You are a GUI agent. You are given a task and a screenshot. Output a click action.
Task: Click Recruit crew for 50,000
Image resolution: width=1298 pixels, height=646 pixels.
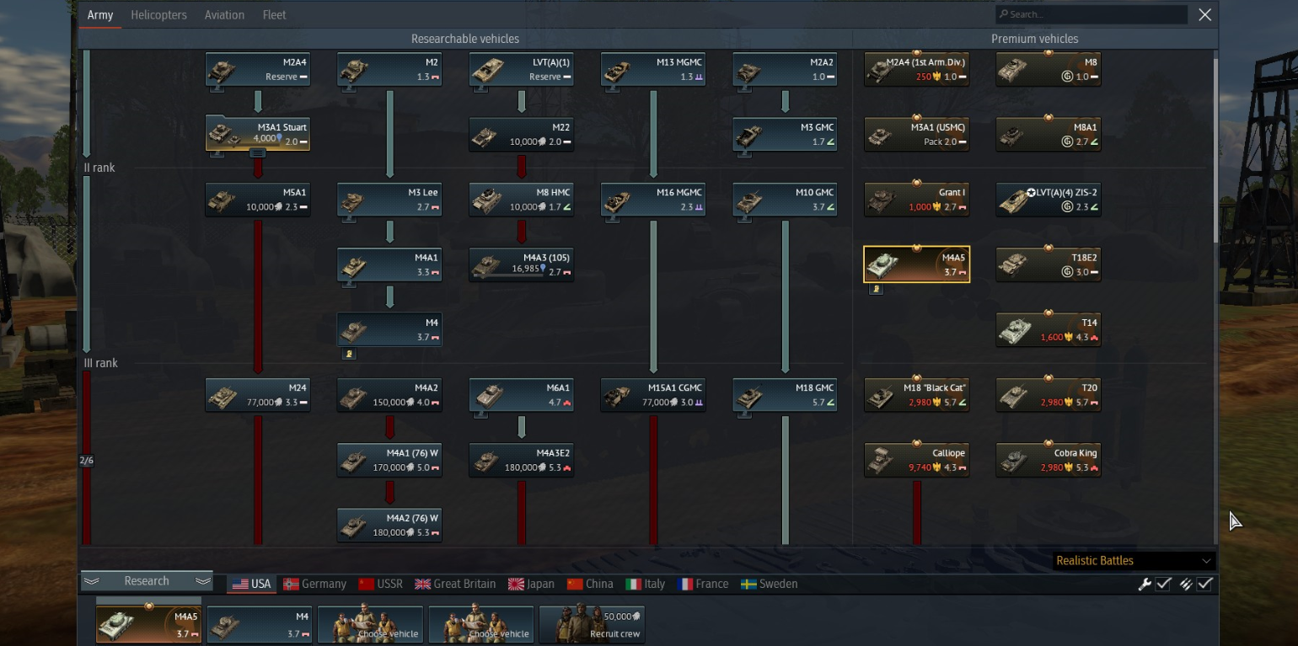[591, 625]
